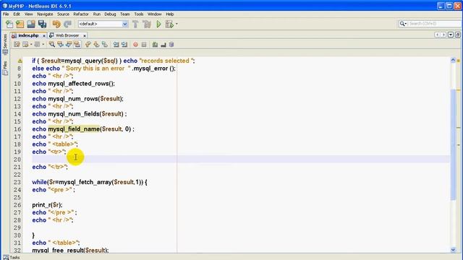Click Find Next Occurrence editor icon
463x260 pixels.
coord(69,45)
